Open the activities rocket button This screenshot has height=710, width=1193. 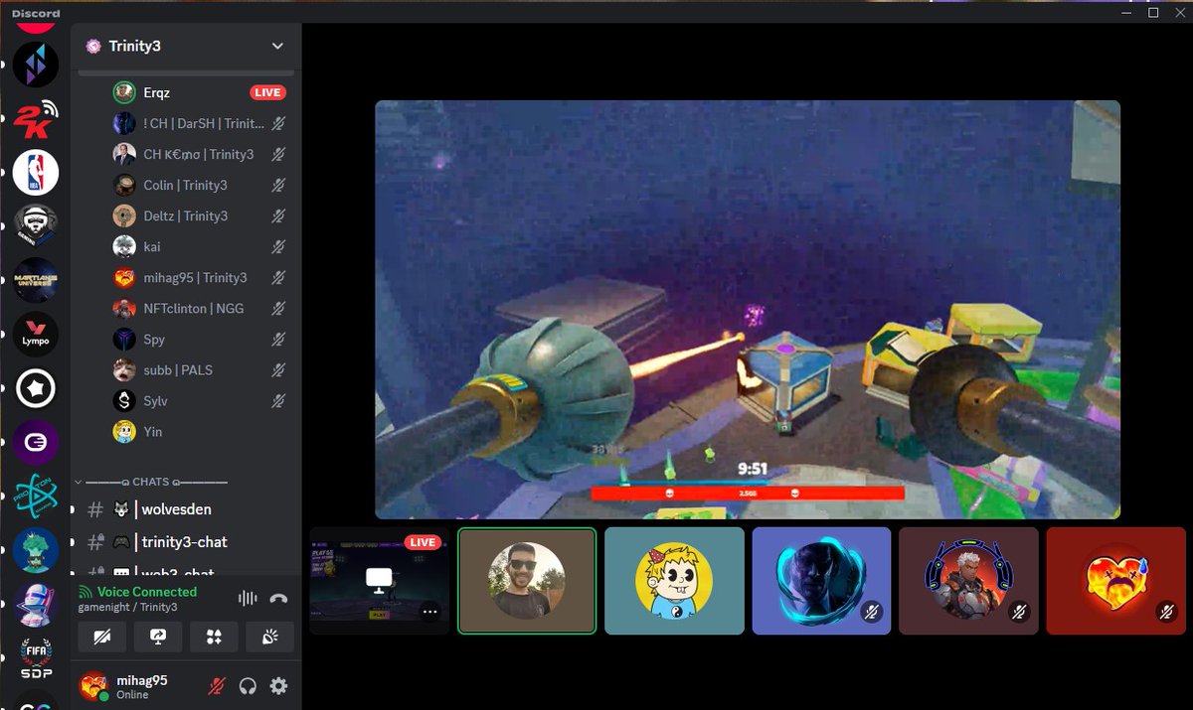pos(214,637)
